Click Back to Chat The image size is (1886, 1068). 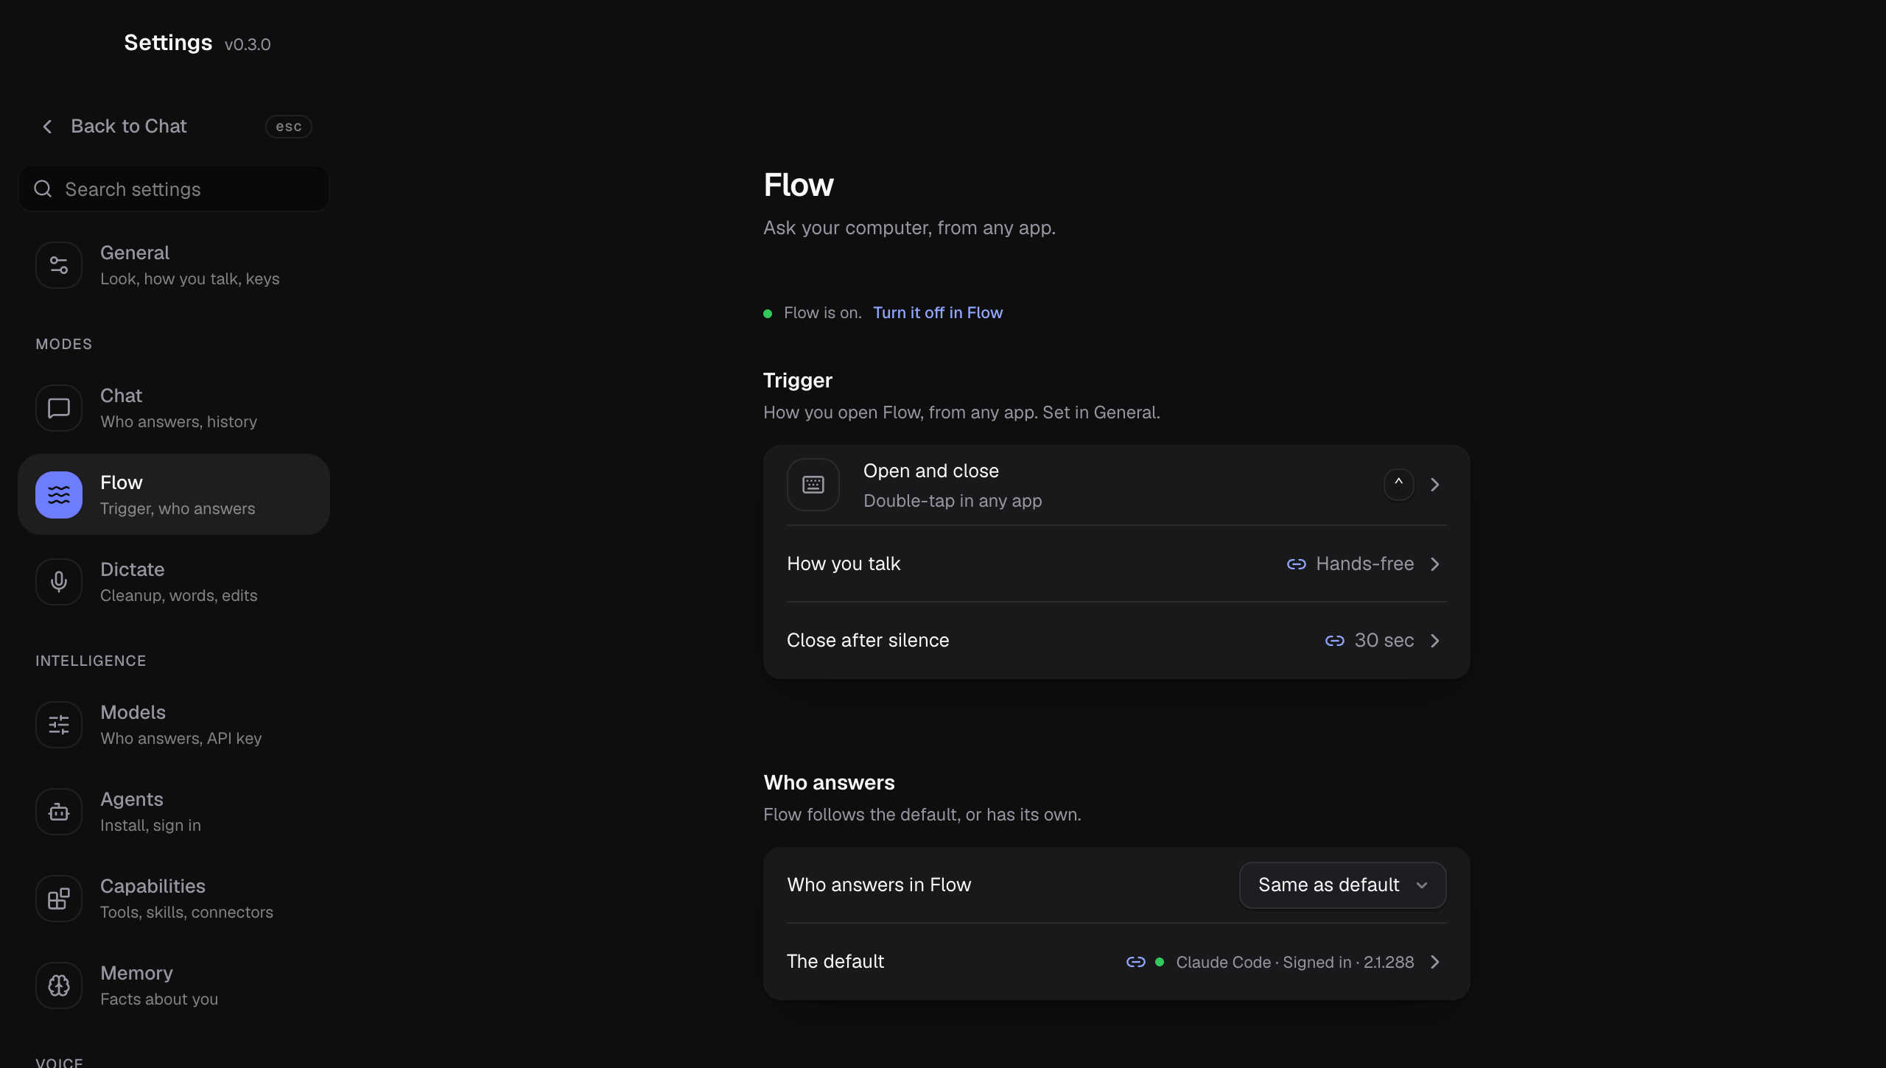tap(128, 127)
